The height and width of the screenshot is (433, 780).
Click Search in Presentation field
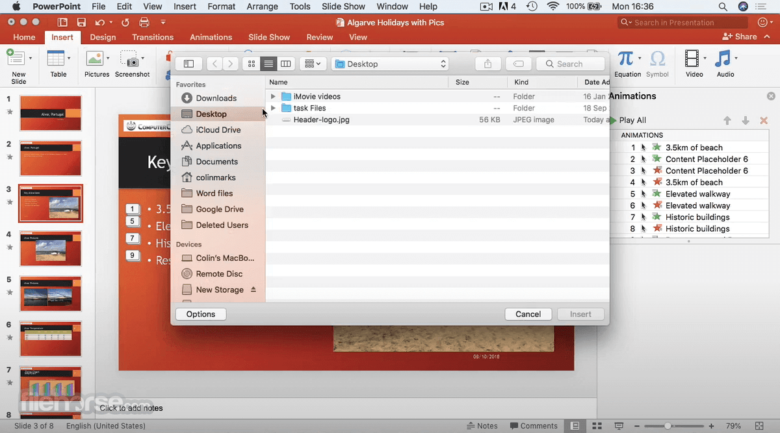tap(682, 22)
